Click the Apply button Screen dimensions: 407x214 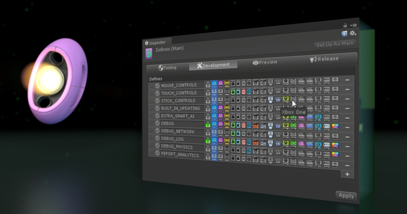(x=346, y=195)
